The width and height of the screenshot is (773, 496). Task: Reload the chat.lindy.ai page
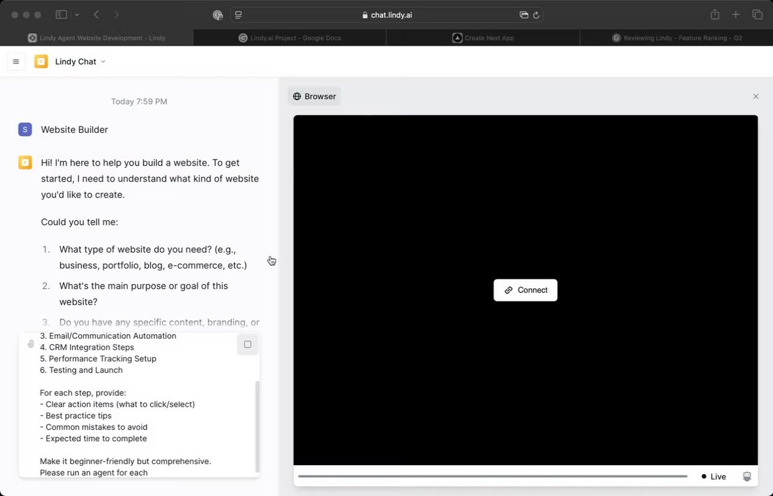[536, 15]
